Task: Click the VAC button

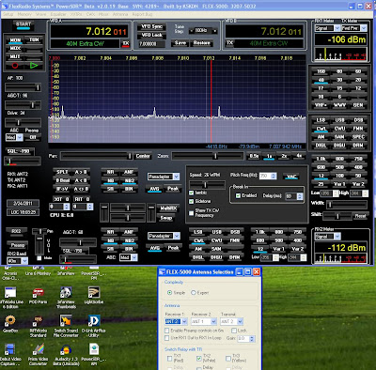Action: point(291,177)
